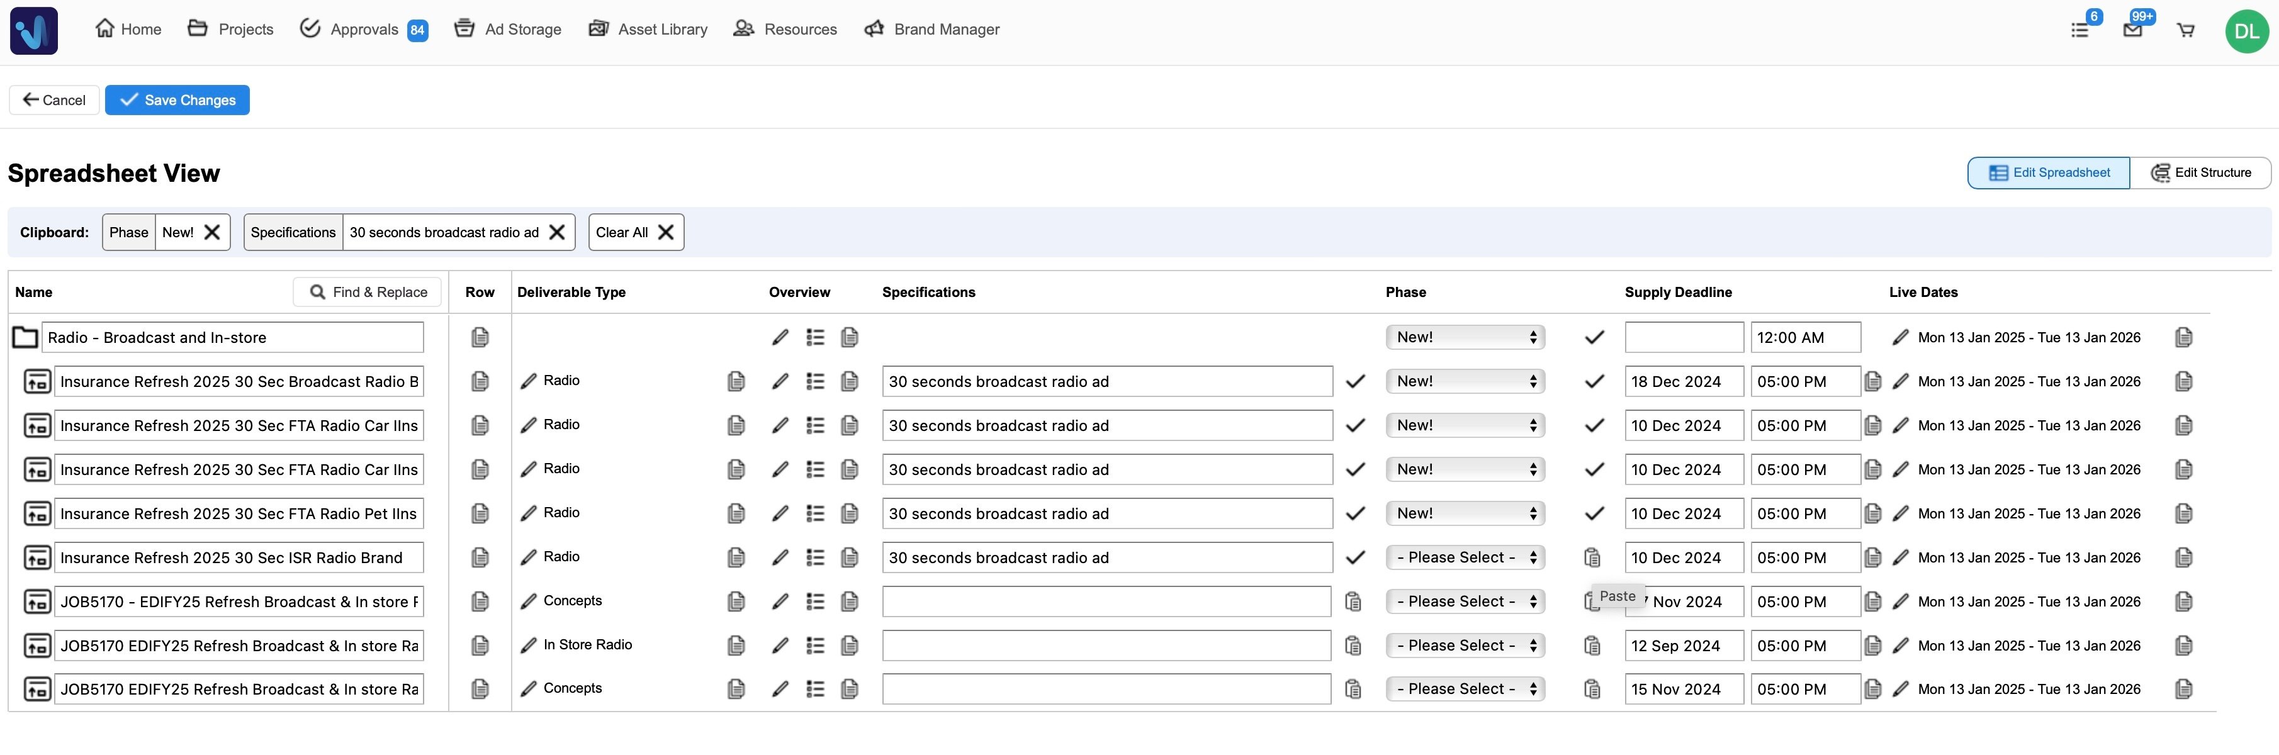
Task: Open Phase dropdown for Radio folder row
Action: 1464,338
